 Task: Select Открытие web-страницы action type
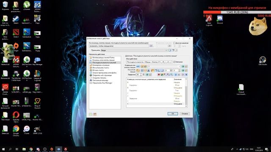pos(102,75)
